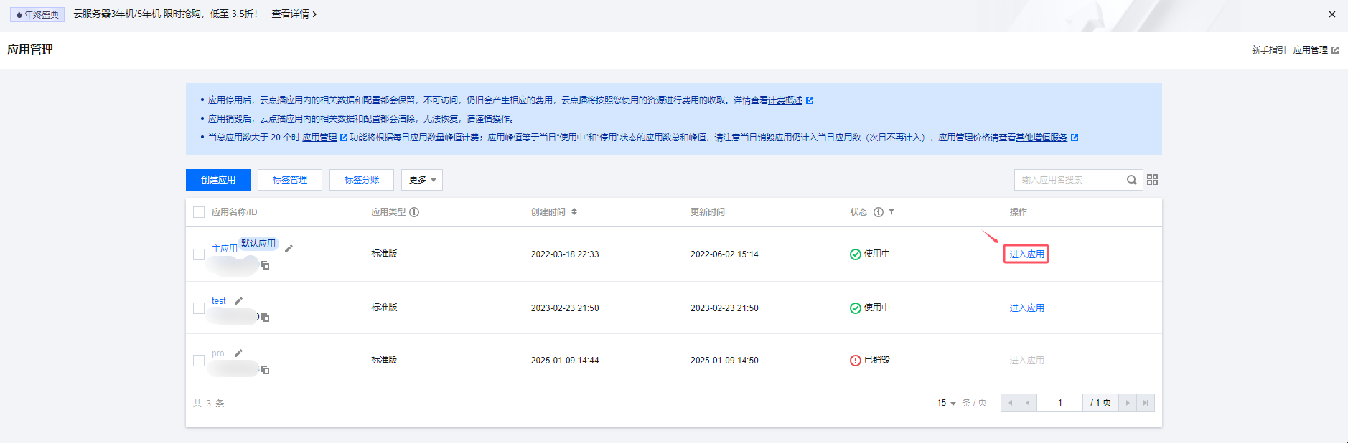
Task: Click 进入应用 for the 主应用 row
Action: pos(1026,254)
